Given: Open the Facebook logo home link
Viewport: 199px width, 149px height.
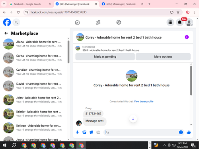Looking at the screenshot, I should [7, 22].
